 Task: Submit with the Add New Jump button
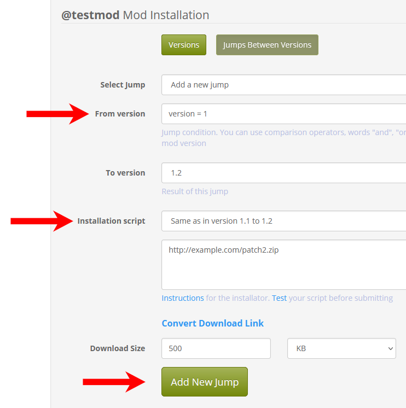tap(205, 382)
